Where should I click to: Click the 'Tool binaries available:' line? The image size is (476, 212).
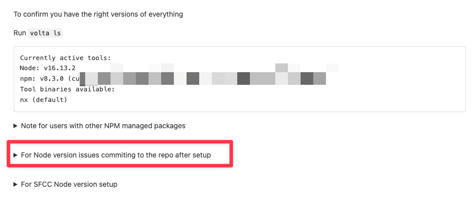tap(67, 89)
